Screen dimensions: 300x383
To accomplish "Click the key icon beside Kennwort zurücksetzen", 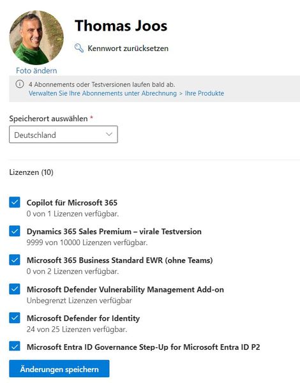I will [x=79, y=48].
